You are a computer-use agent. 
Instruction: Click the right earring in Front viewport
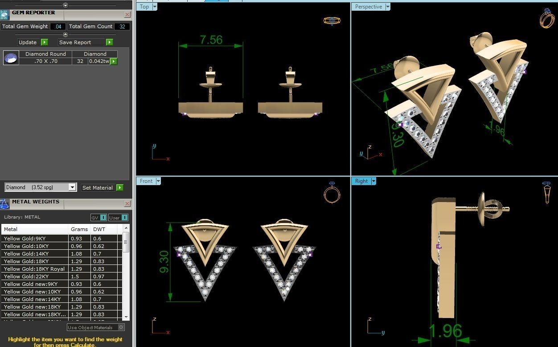(x=284, y=260)
